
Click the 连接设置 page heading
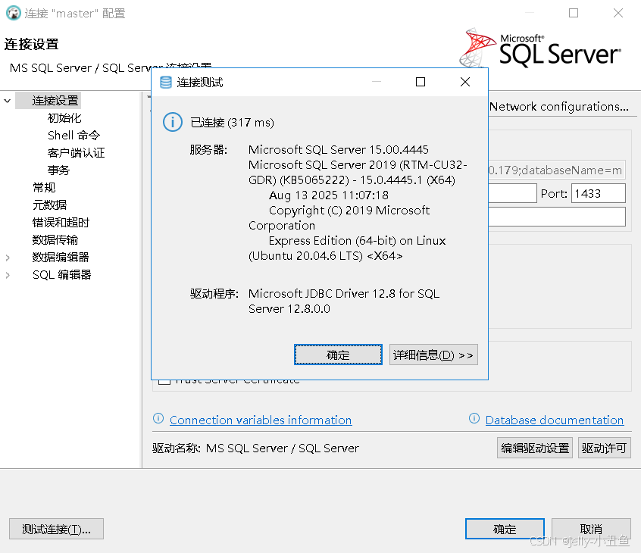click(32, 44)
